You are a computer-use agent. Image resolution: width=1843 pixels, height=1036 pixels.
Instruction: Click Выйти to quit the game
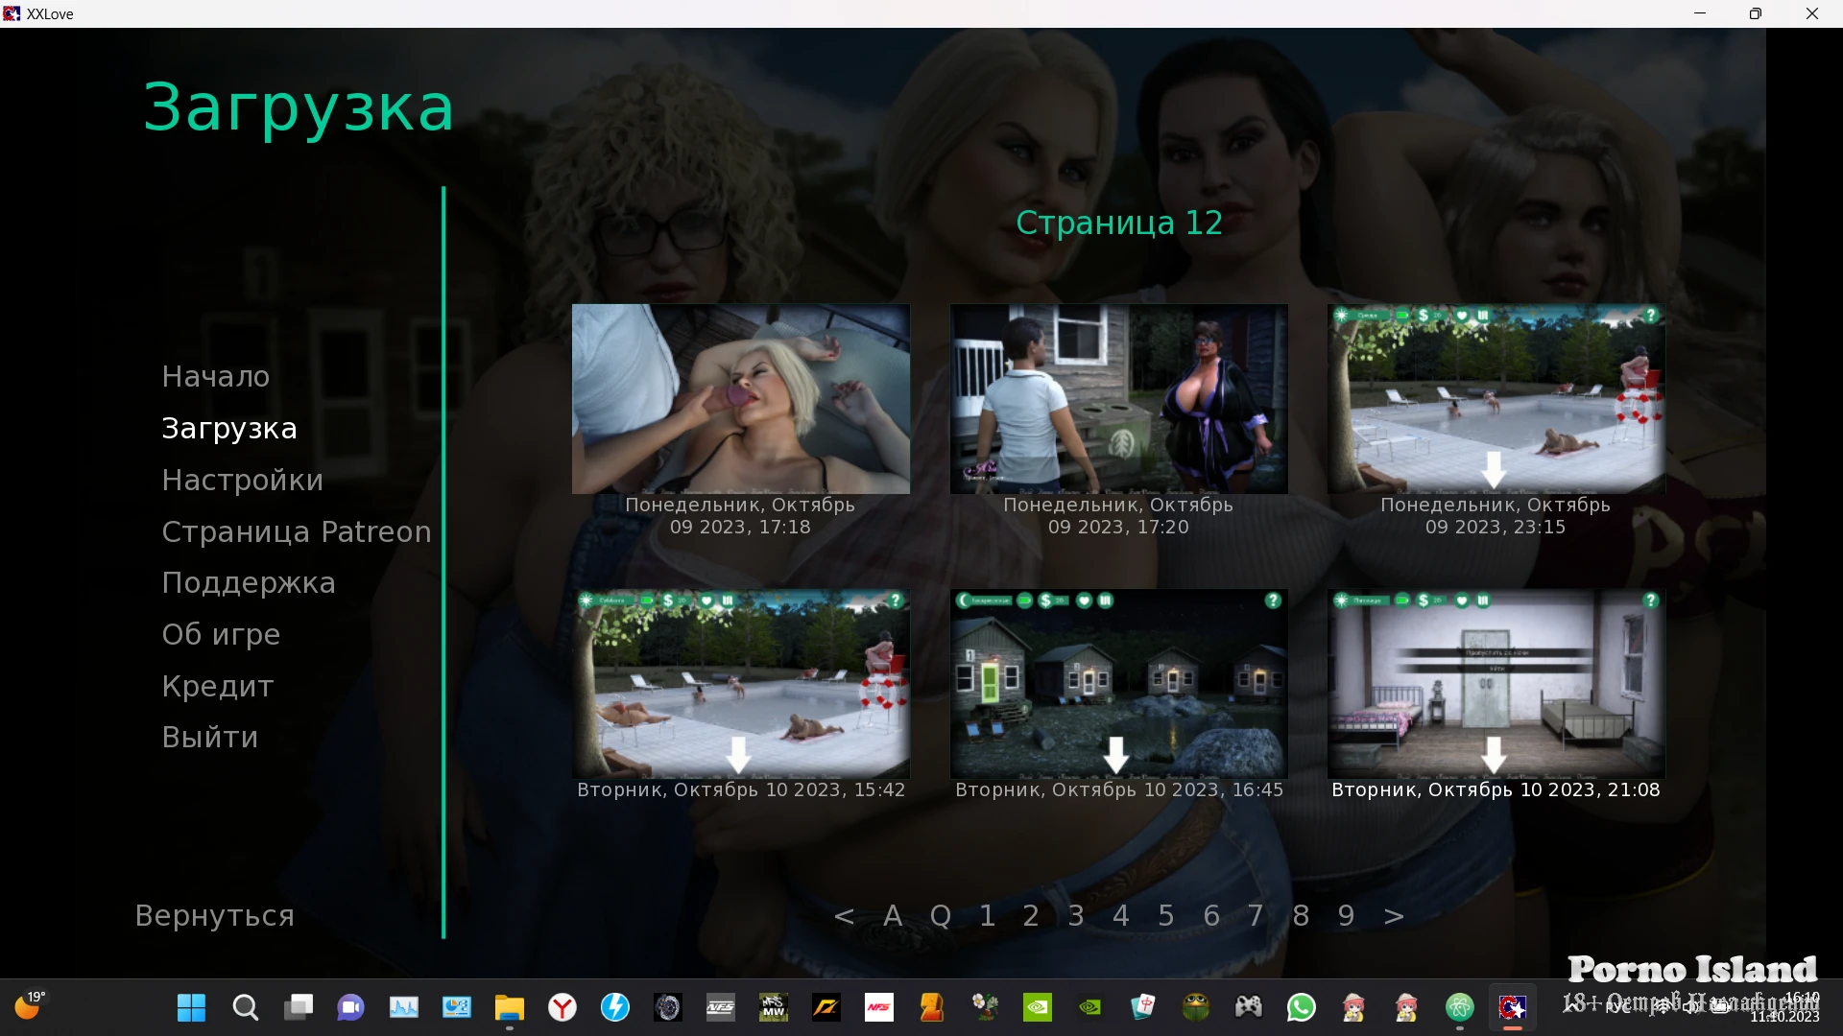pyautogui.click(x=209, y=737)
